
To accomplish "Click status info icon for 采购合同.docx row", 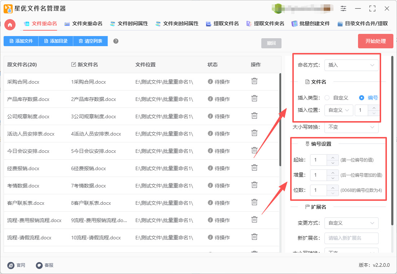I will [210, 81].
